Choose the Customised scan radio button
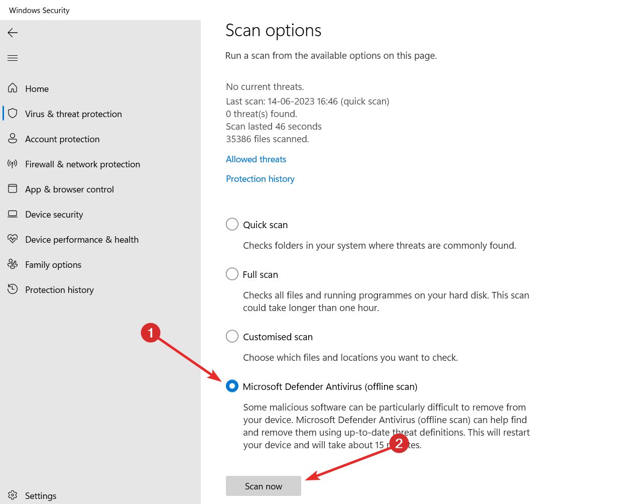The width and height of the screenshot is (625, 504). 232,336
